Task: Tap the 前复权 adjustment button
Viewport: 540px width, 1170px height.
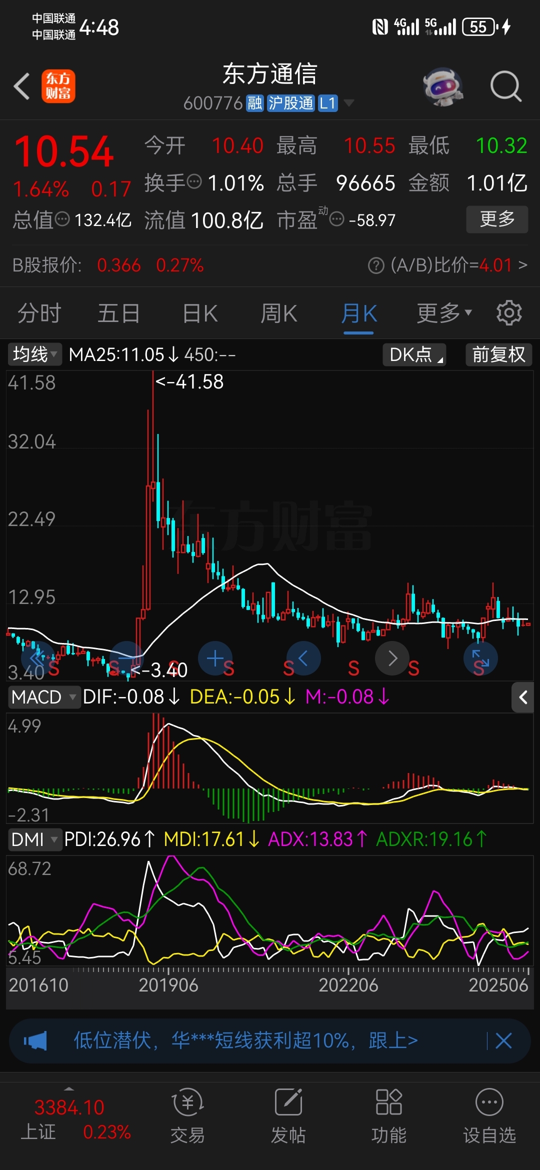Action: [498, 354]
